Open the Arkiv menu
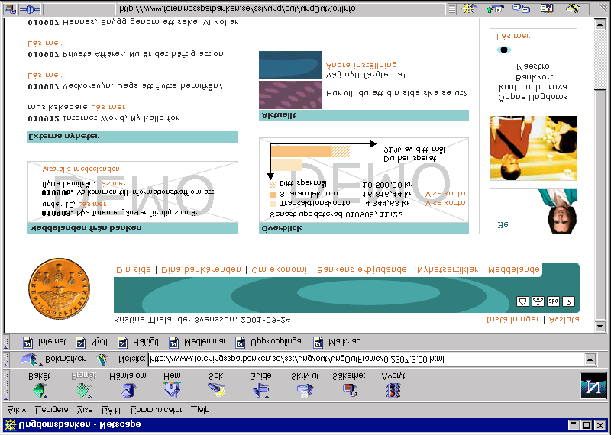 (17, 410)
